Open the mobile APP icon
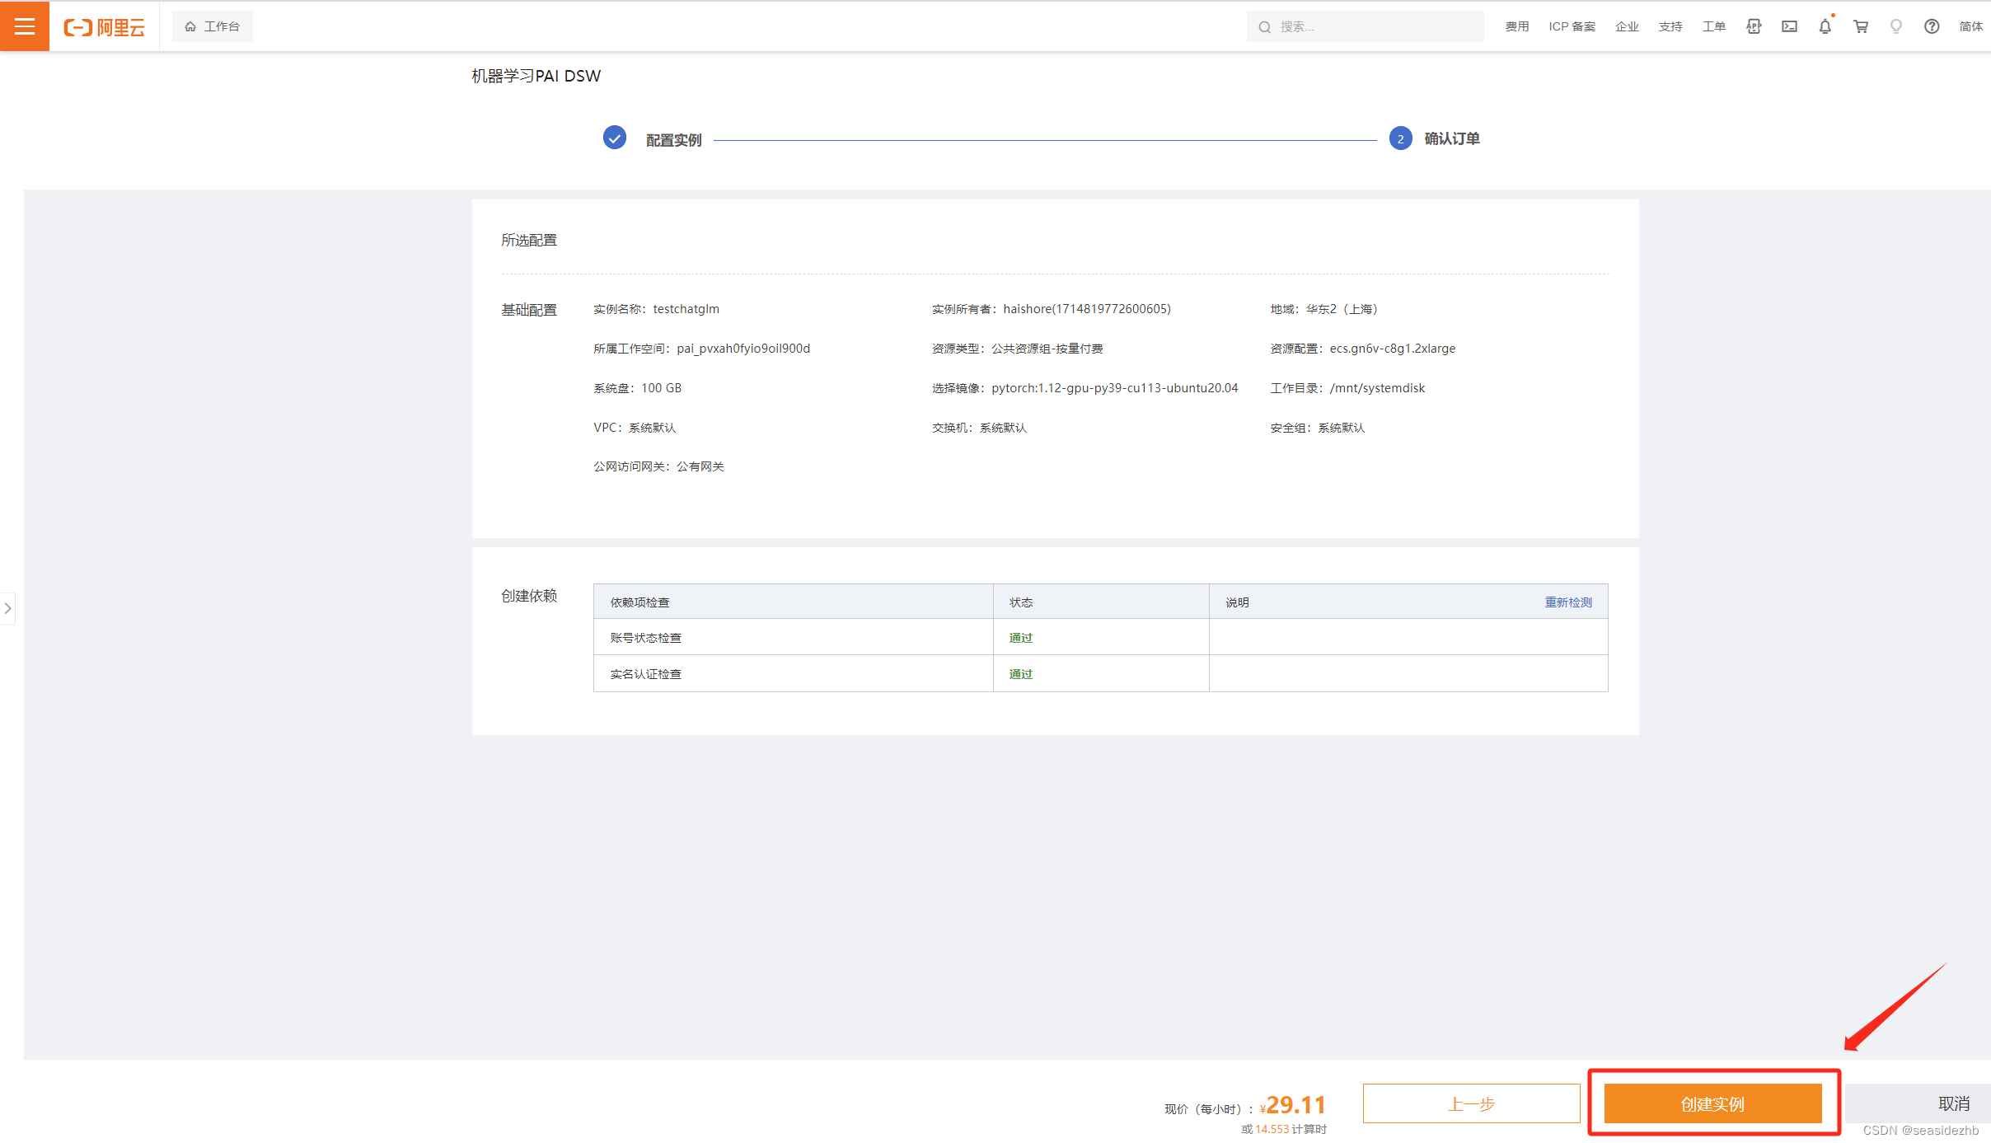 pyautogui.click(x=1754, y=26)
